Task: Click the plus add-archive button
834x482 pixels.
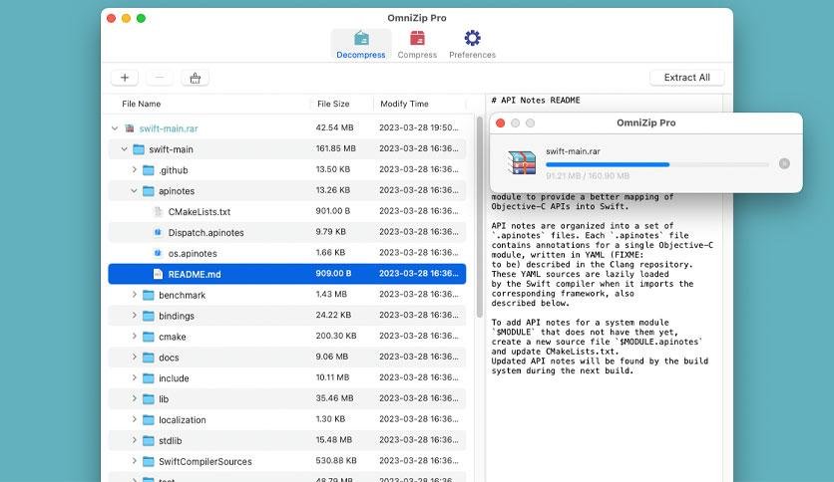Action: click(x=125, y=78)
